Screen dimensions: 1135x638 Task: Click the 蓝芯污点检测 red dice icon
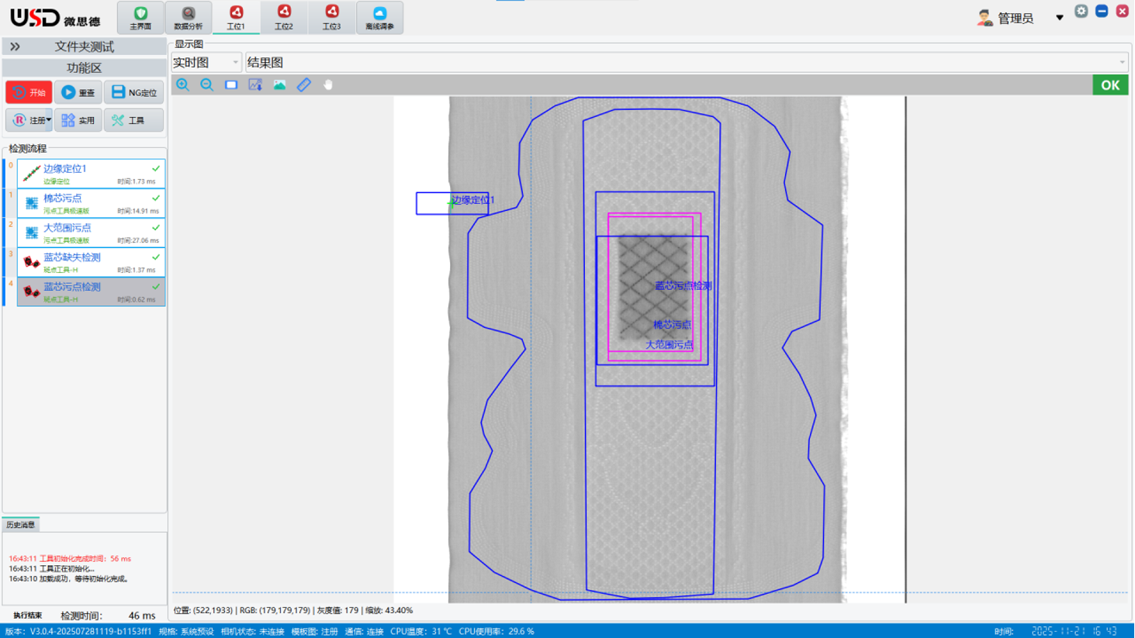[x=31, y=291]
